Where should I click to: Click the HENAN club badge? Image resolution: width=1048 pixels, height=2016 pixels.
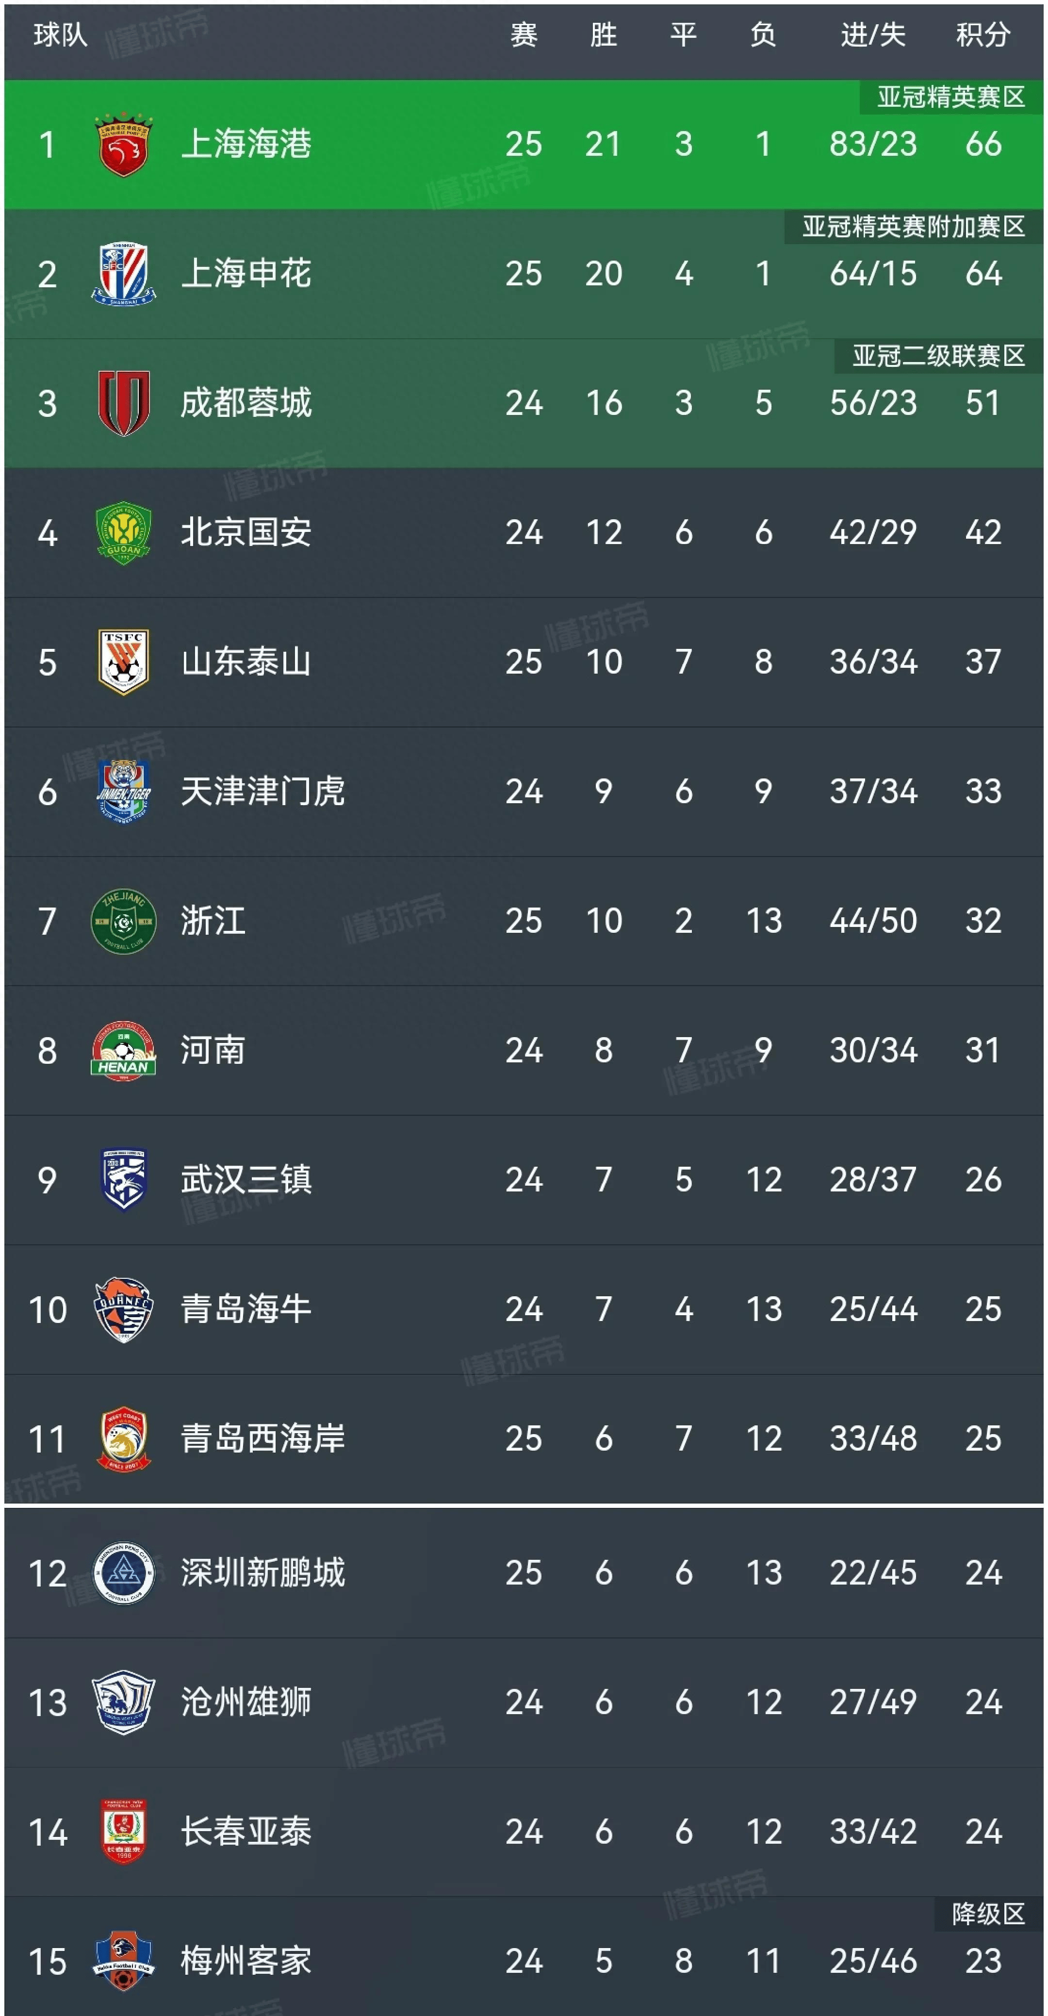click(x=124, y=1050)
